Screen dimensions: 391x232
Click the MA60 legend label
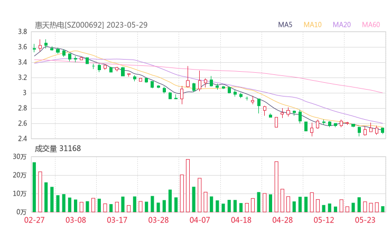coord(371,25)
